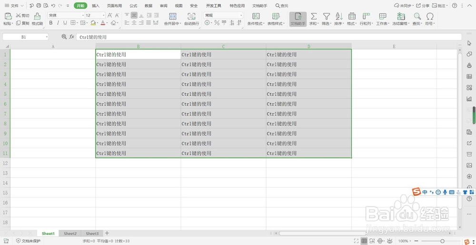
Task: Click the Symbol (符号) omega icon
Action: click(x=429, y=16)
